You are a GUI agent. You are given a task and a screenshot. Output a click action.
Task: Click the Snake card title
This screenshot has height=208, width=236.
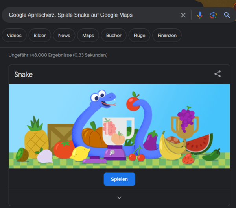point(24,74)
